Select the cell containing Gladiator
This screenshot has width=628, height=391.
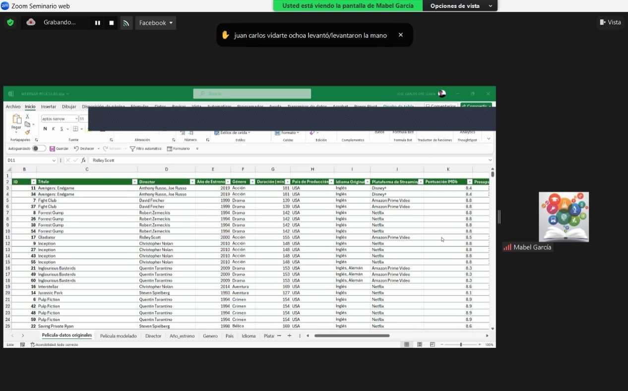pos(87,237)
